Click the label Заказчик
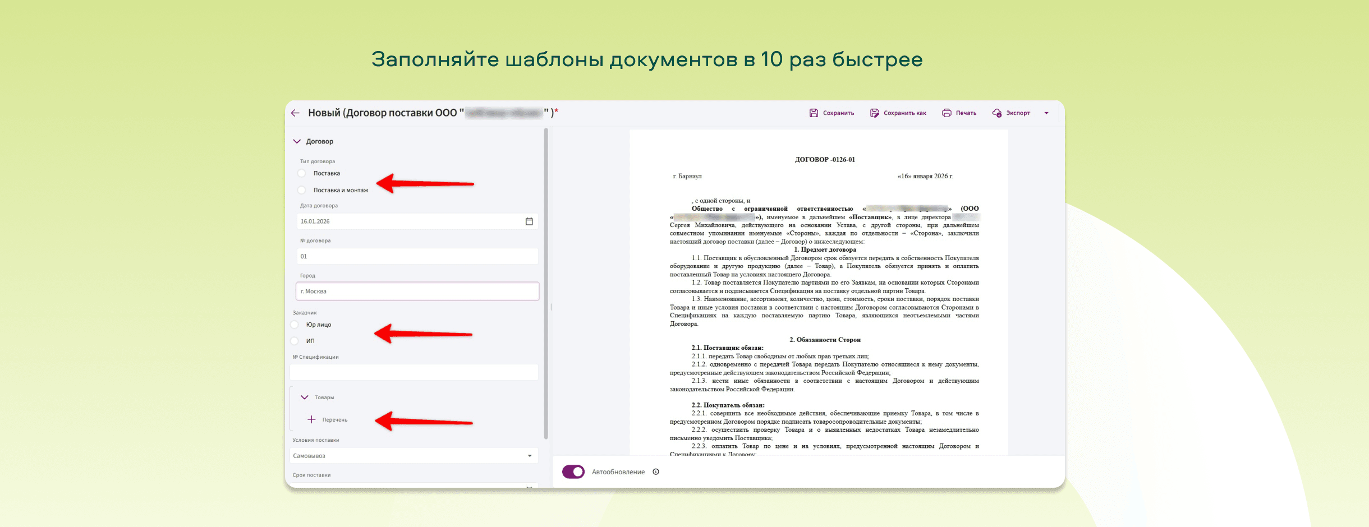 [305, 313]
